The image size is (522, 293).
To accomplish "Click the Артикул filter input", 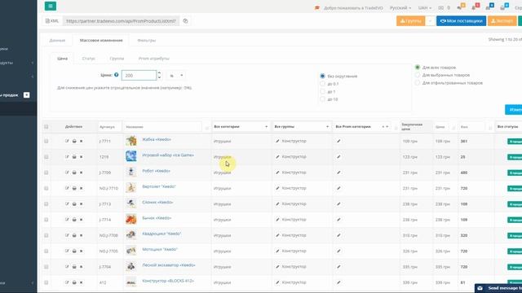I will (x=109, y=127).
